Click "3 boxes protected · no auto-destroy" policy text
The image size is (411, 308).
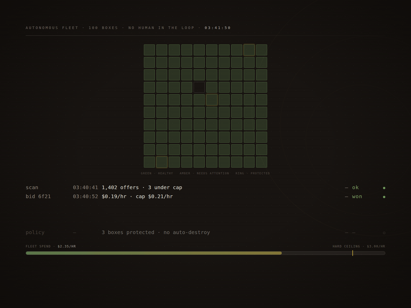(156, 232)
